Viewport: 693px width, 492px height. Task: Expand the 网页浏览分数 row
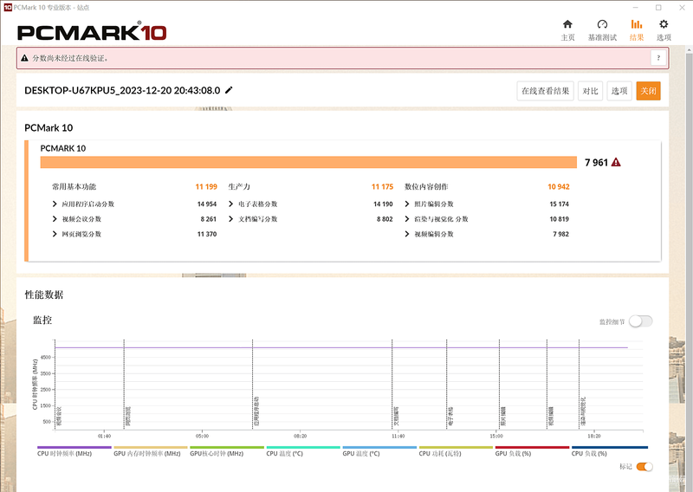pos(55,234)
